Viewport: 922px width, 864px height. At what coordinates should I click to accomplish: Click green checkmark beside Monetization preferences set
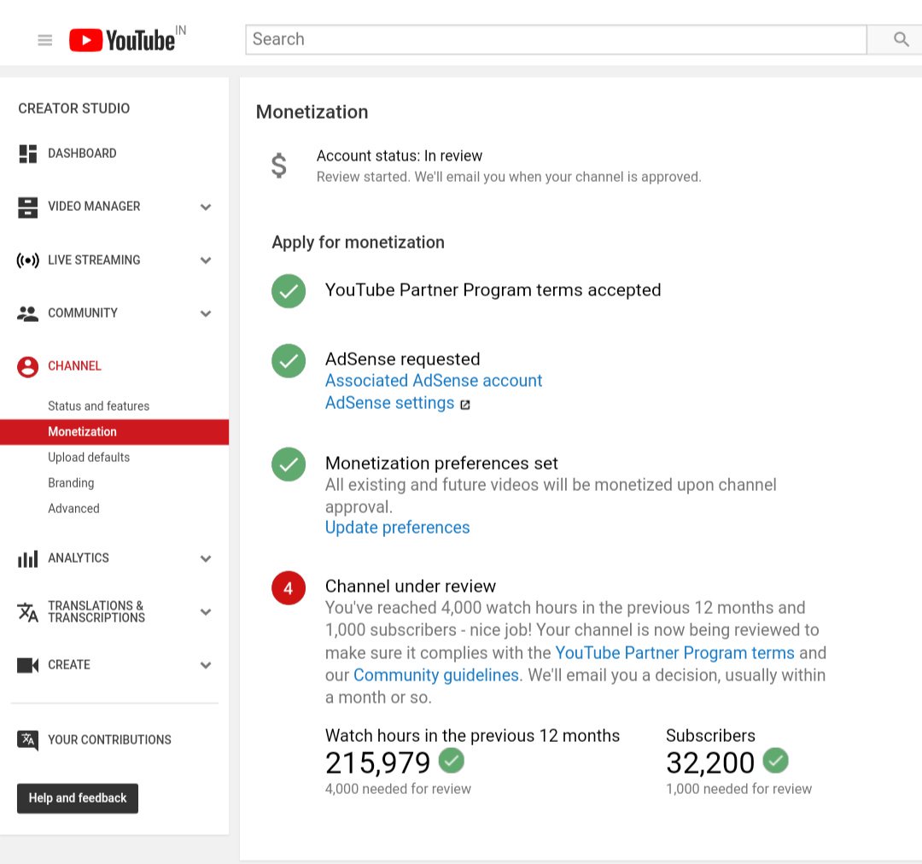[x=289, y=464]
